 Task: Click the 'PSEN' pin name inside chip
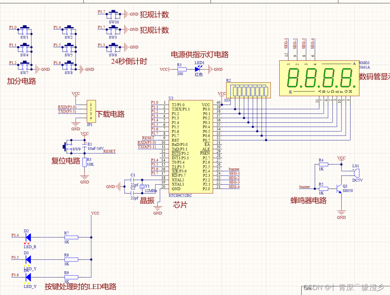[205, 153]
